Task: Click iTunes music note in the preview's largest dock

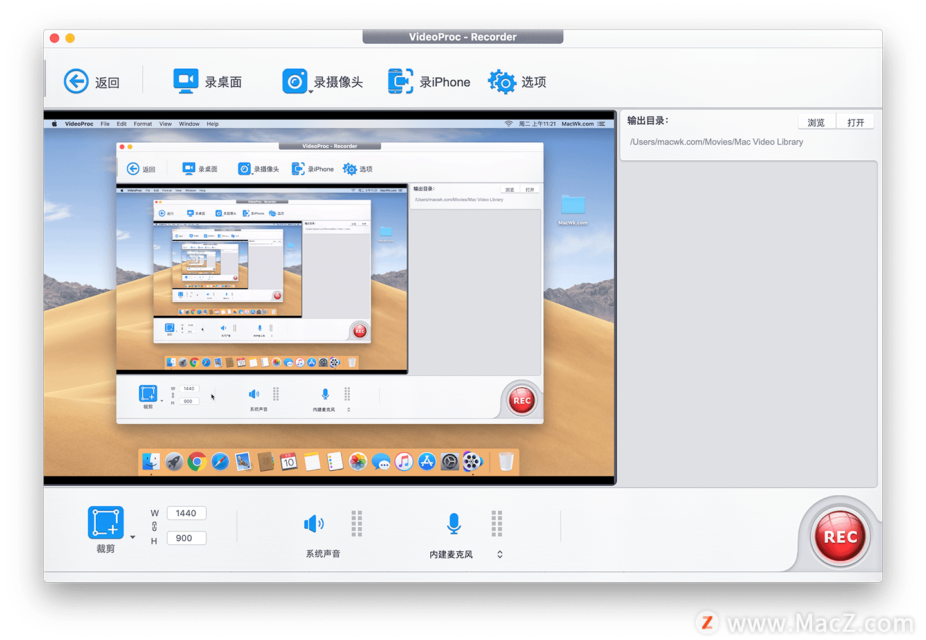Action: coord(404,461)
